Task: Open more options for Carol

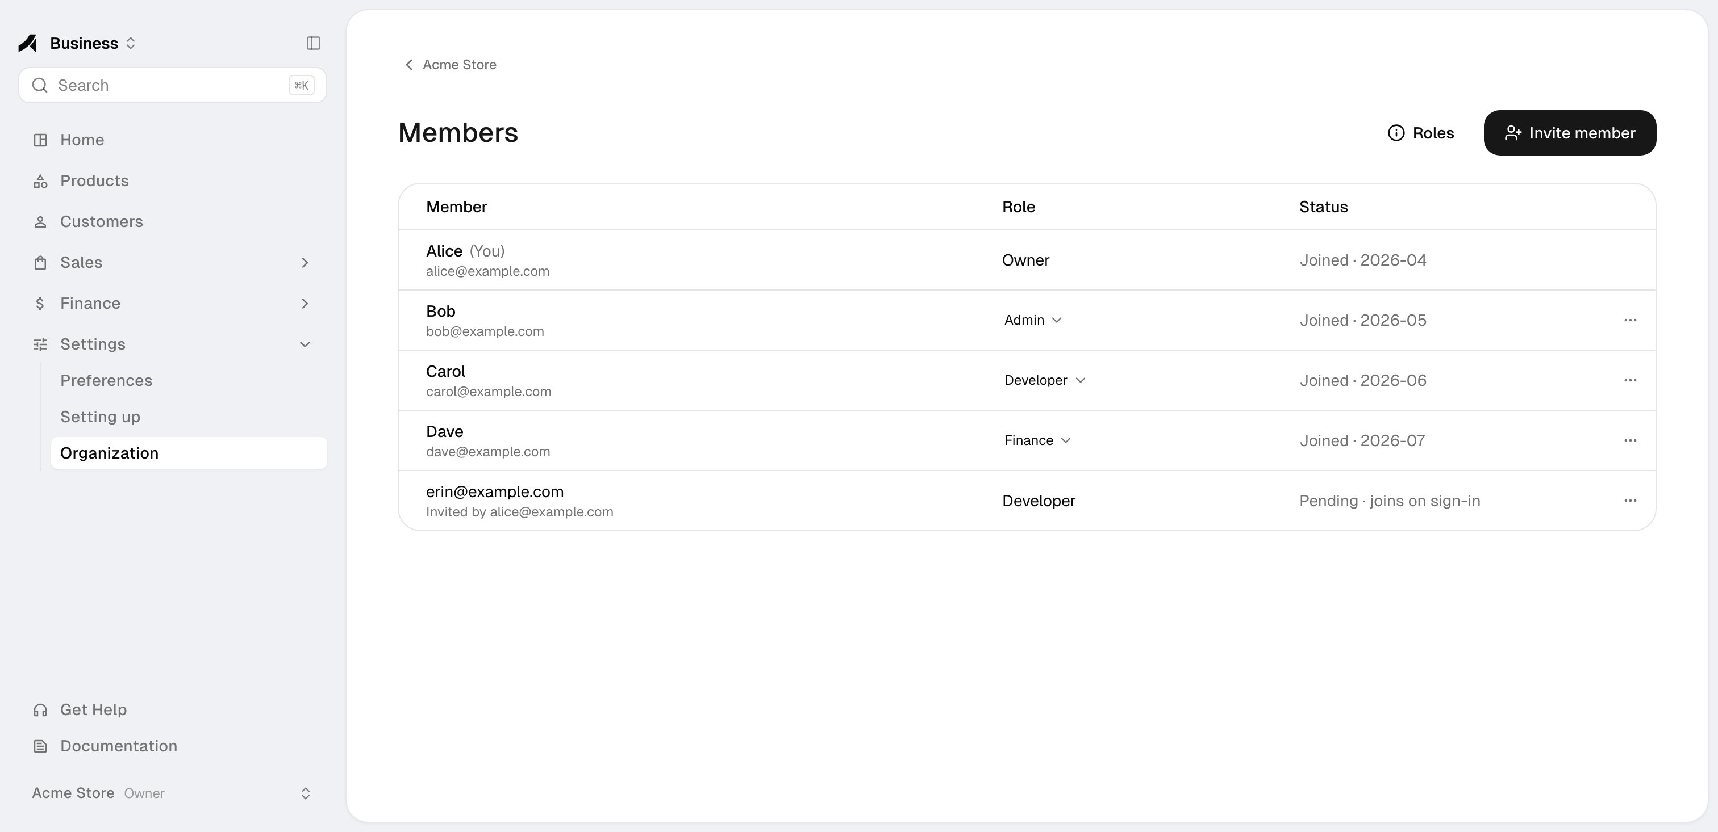Action: pos(1630,380)
